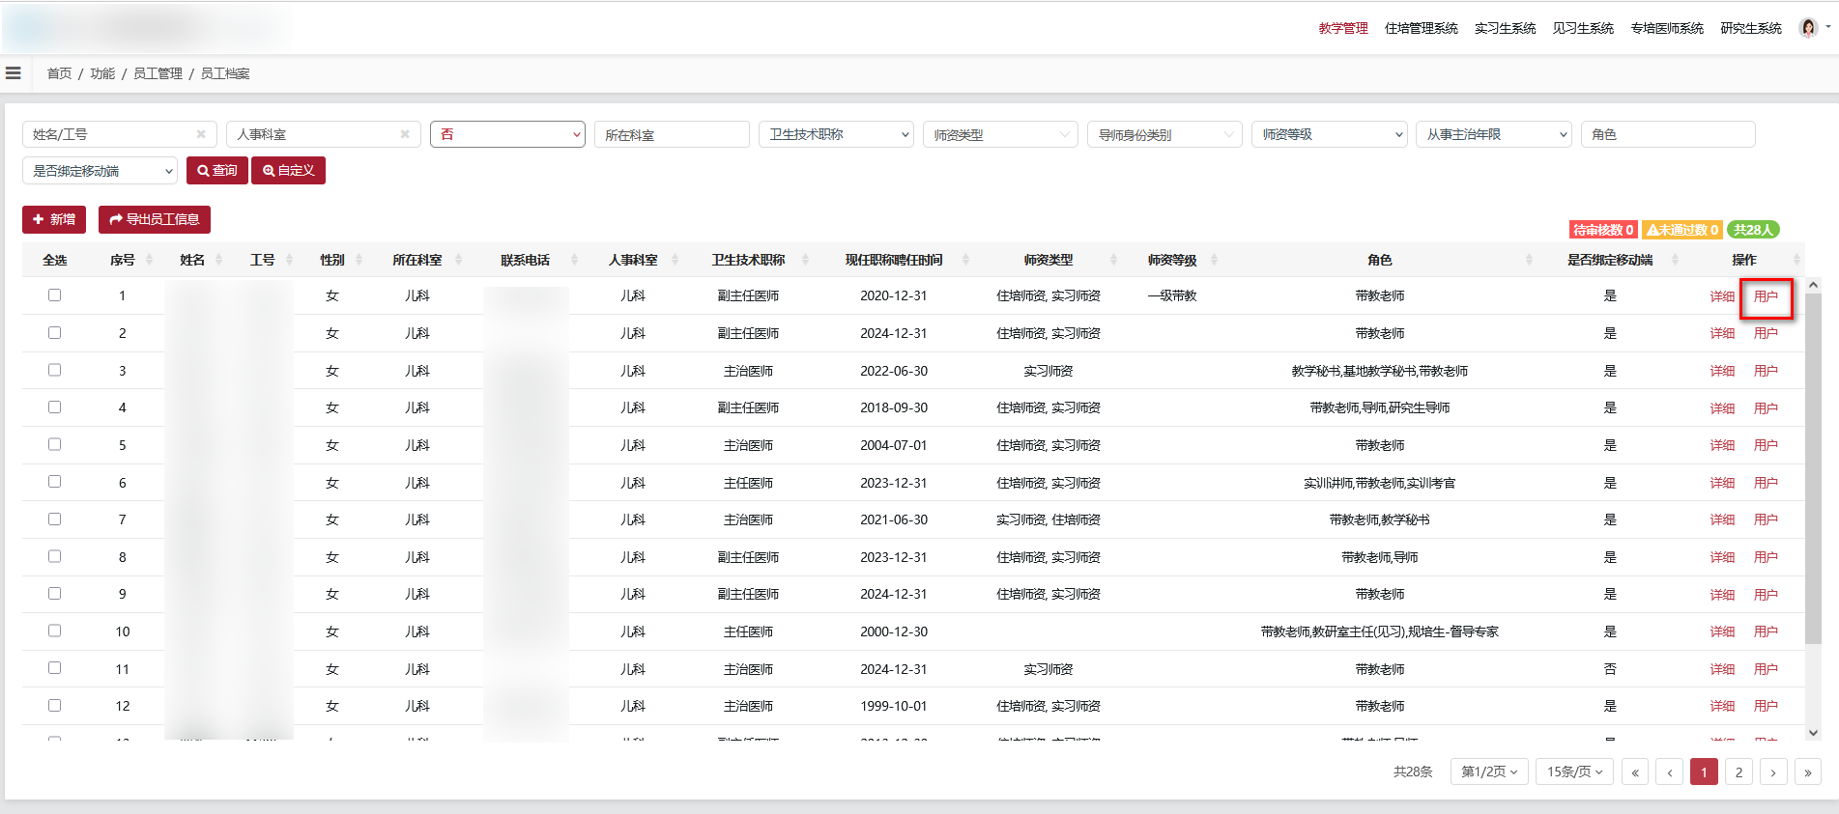Click 首页 in the breadcrumb
Image resolution: width=1839 pixels, height=814 pixels.
coord(59,73)
